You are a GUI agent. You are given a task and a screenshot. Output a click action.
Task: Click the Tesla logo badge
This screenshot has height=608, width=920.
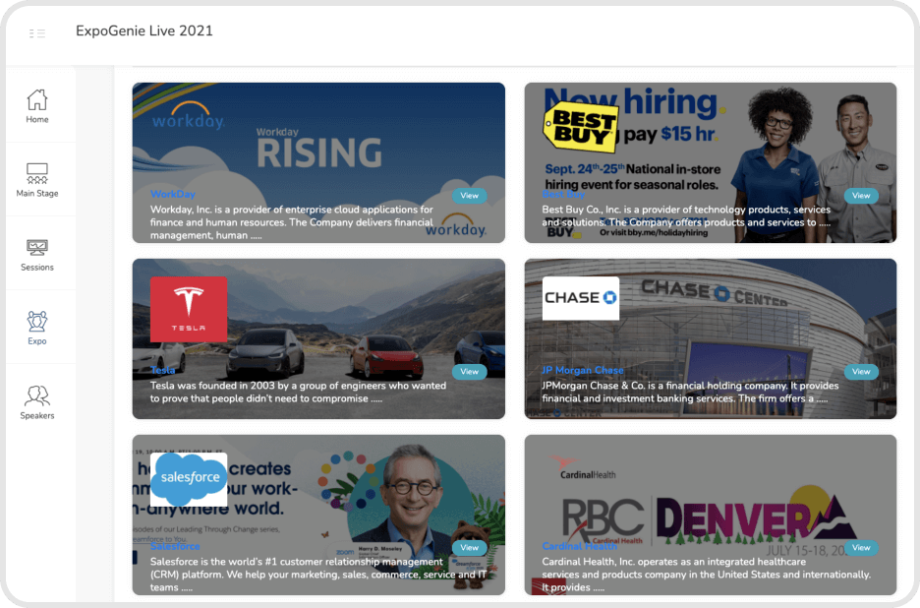point(189,309)
